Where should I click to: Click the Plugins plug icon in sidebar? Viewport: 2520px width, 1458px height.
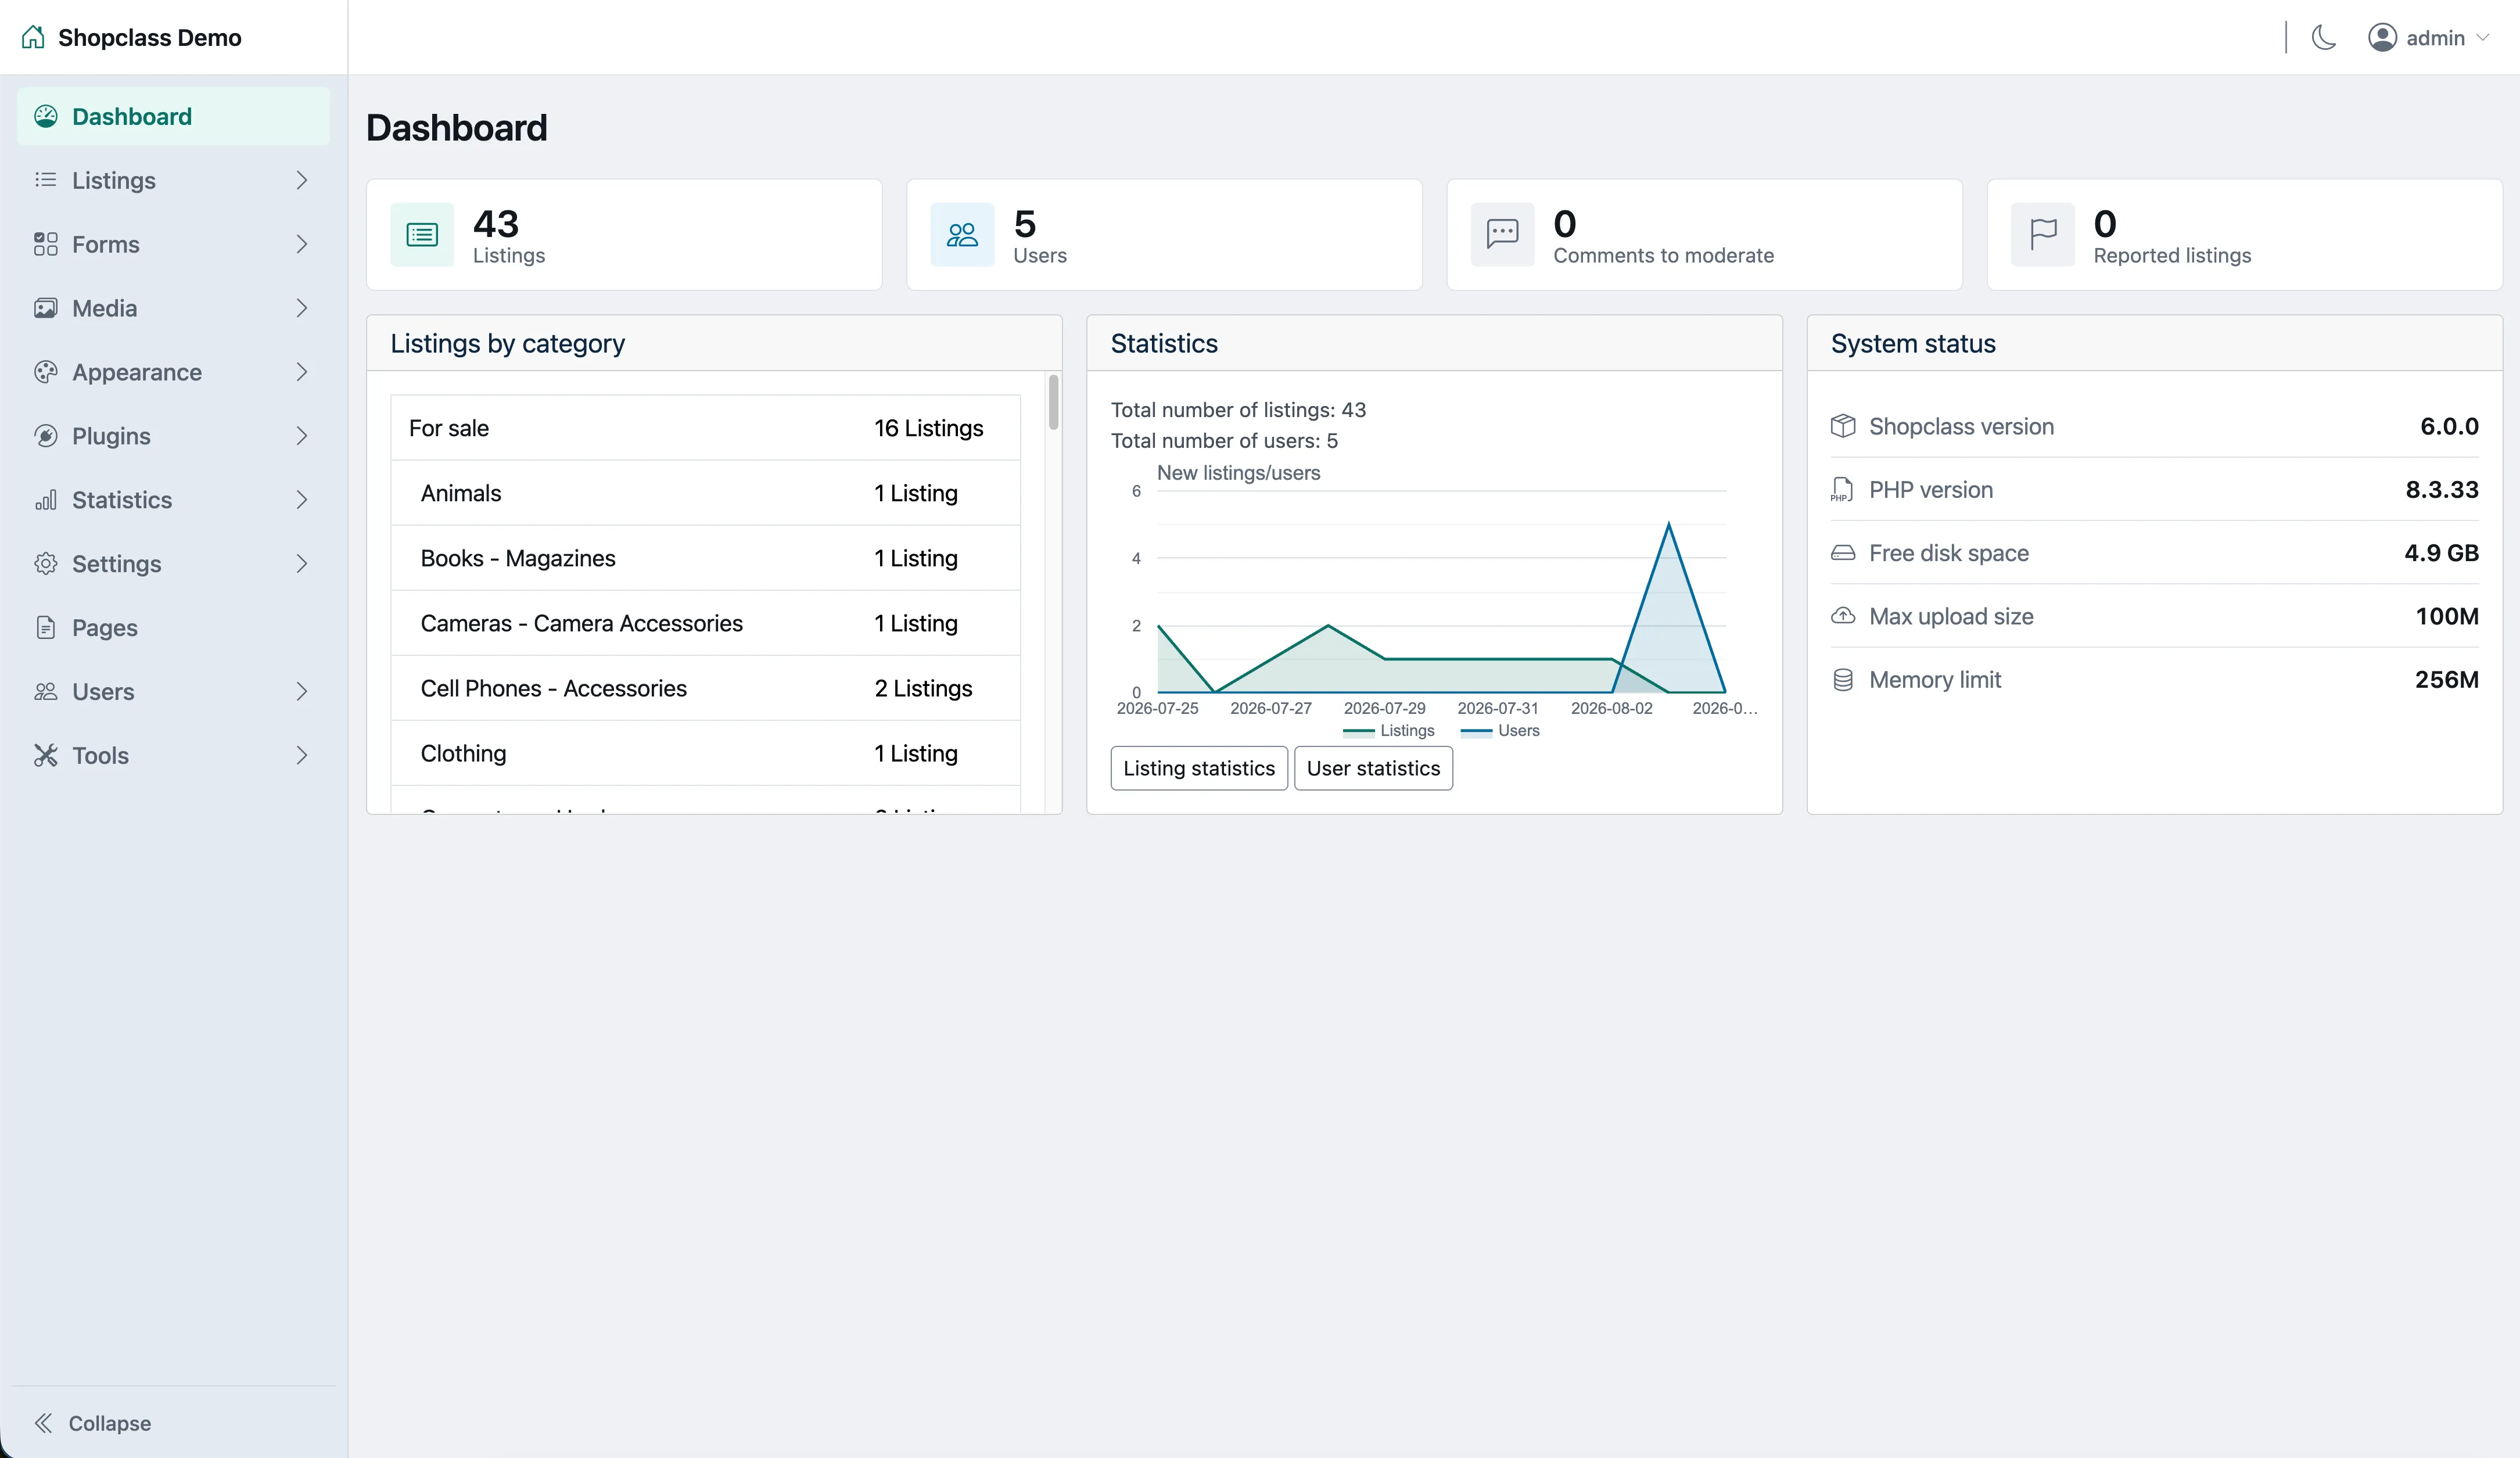pos(46,436)
